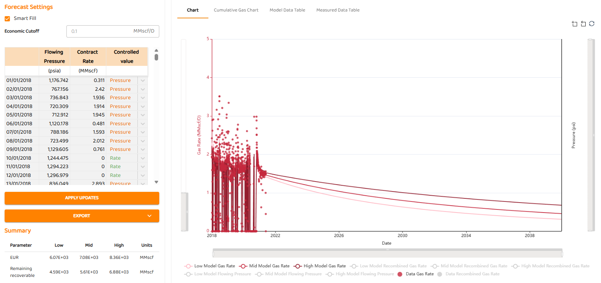Image resolution: width=601 pixels, height=283 pixels.
Task: Toggle Low Model Gas Rate legend marker
Action: coord(188,266)
